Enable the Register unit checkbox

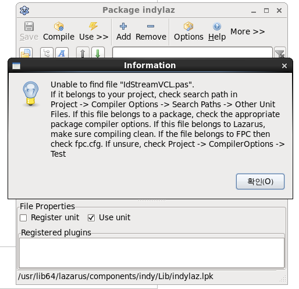pos(23,218)
